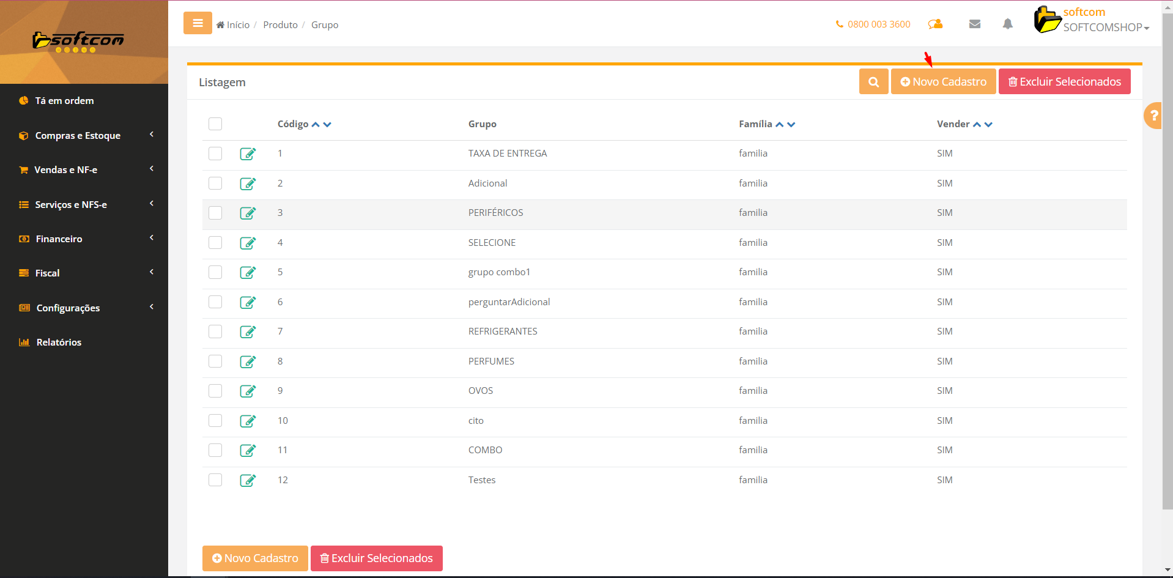Open the envelope messages icon

click(975, 24)
